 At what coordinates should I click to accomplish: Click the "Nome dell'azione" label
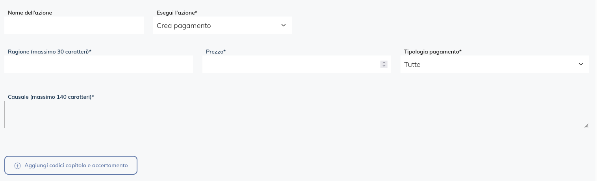point(30,13)
